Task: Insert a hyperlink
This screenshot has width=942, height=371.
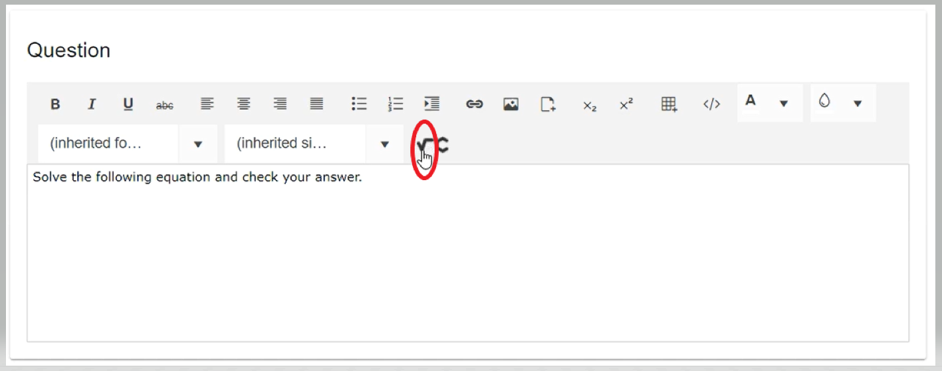Action: [474, 104]
